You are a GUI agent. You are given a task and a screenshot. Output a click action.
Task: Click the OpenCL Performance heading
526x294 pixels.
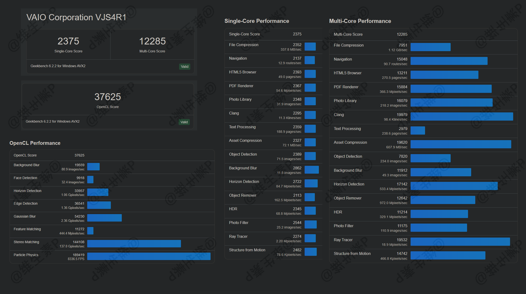point(35,143)
